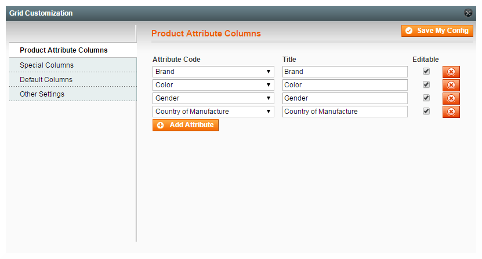The height and width of the screenshot is (259, 482).
Task: Delete the Gender attribute row
Action: tap(451, 98)
